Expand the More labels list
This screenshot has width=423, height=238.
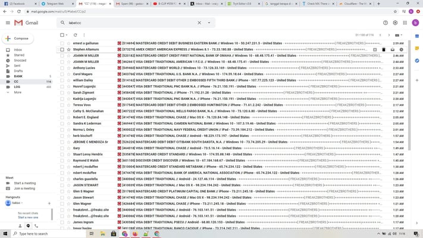[18, 92]
